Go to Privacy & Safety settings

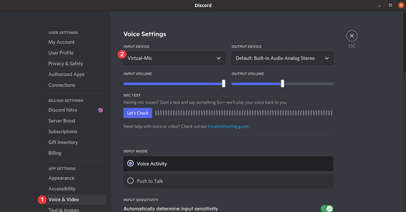[66, 64]
